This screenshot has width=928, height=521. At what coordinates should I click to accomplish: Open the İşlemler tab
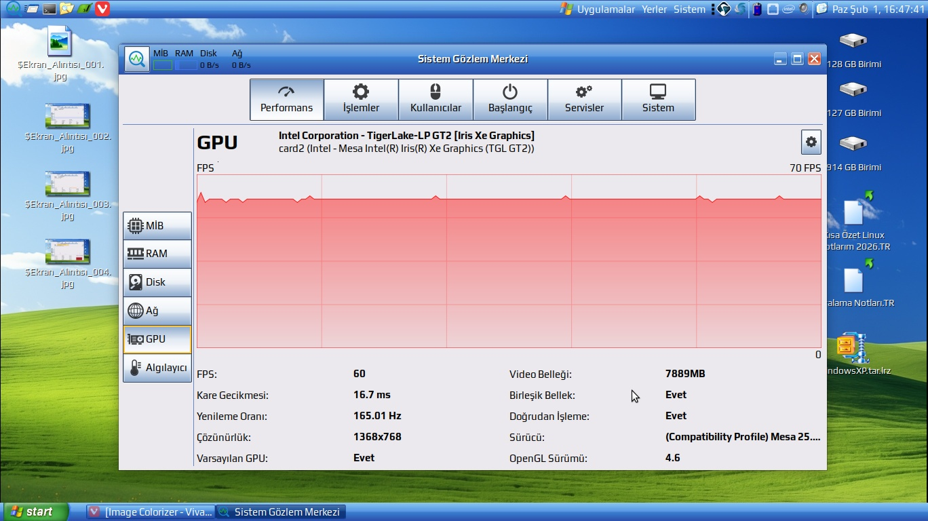[361, 100]
